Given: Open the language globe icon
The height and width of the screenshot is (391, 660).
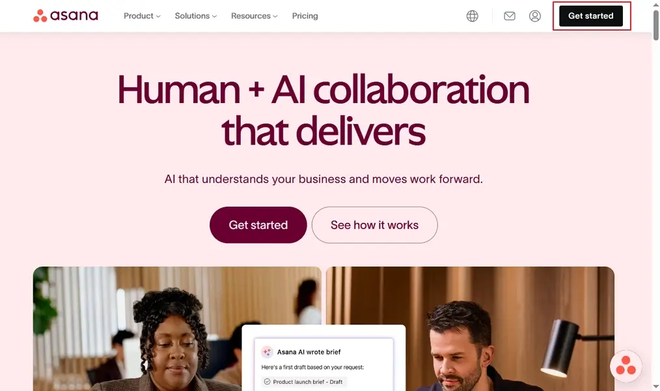Looking at the screenshot, I should [473, 16].
